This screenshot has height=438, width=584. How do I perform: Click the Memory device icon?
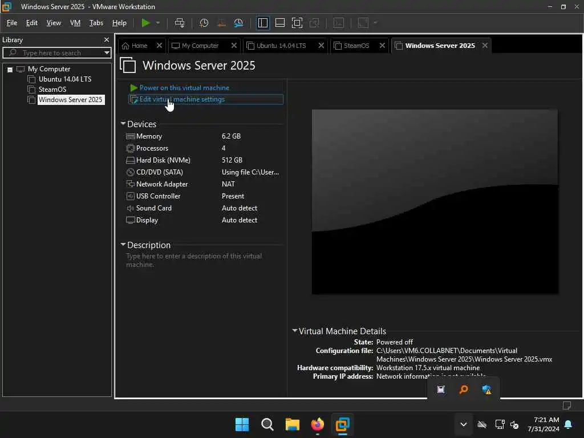[131, 136]
